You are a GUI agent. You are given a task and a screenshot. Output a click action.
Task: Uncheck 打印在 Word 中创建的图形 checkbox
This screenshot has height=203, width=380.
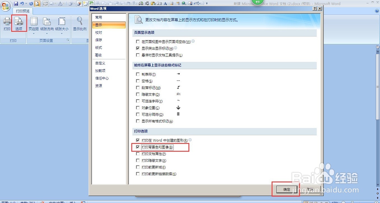pyautogui.click(x=138, y=140)
